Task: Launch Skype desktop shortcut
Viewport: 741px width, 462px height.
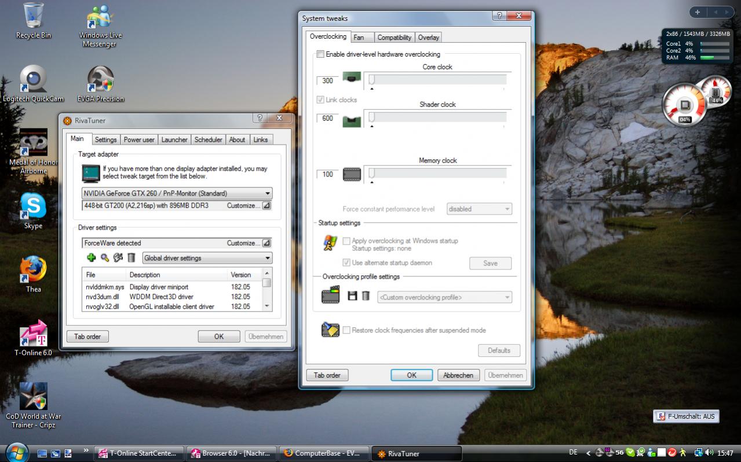Action: 33,210
